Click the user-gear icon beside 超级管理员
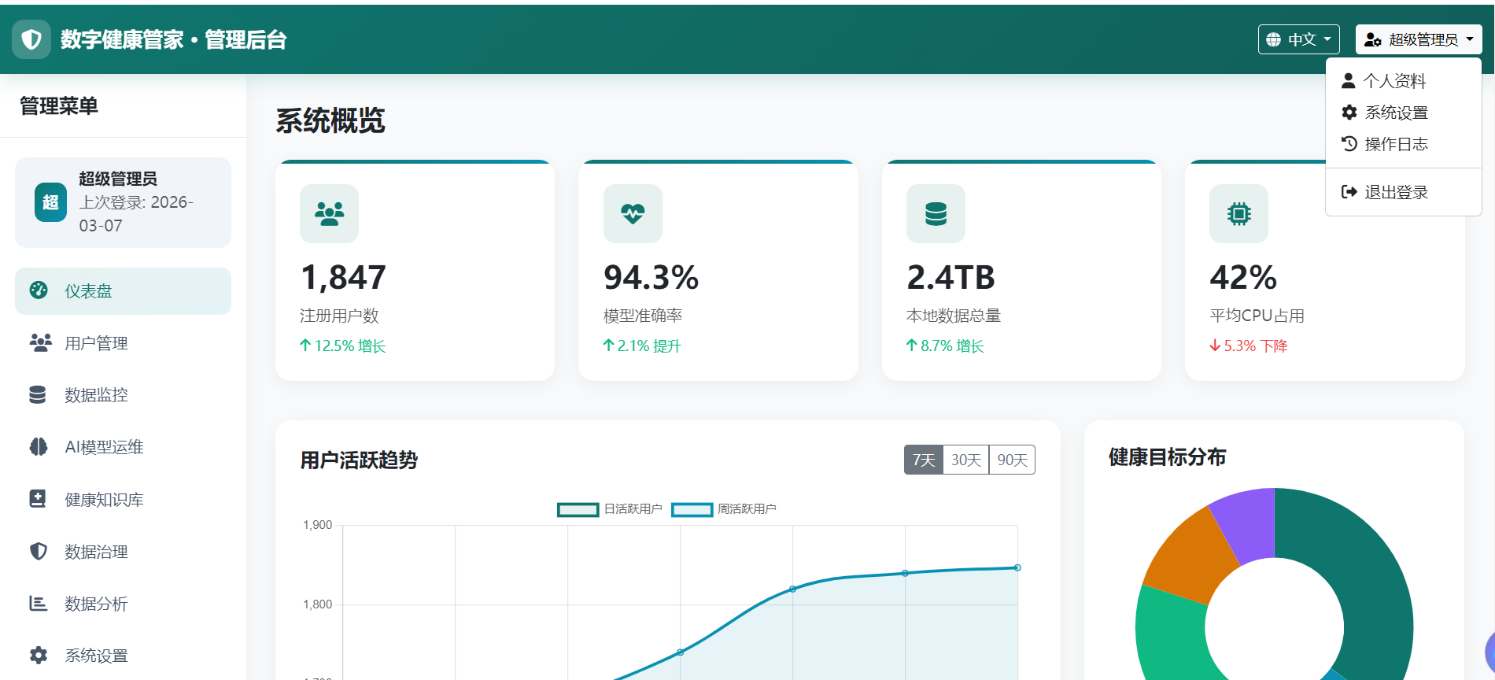The image size is (1495, 680). [1373, 39]
